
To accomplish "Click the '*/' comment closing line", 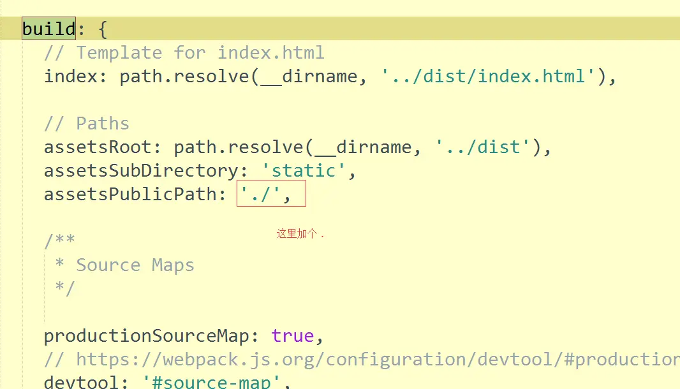I will pos(65,288).
